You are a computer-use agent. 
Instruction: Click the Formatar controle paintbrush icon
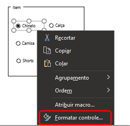[47, 117]
